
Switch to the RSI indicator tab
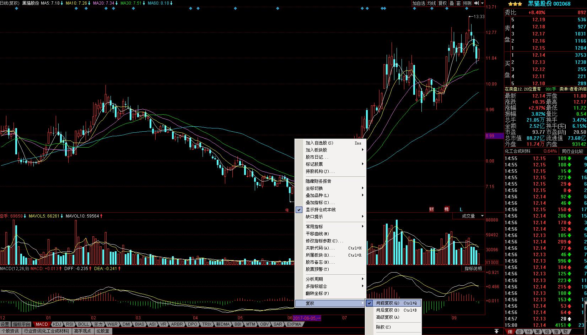(x=70, y=324)
